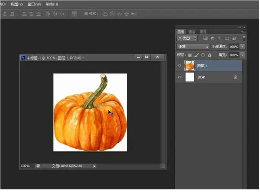Lock transparent pixels of the layer
This screenshot has width=260, height=193.
coord(190,55)
